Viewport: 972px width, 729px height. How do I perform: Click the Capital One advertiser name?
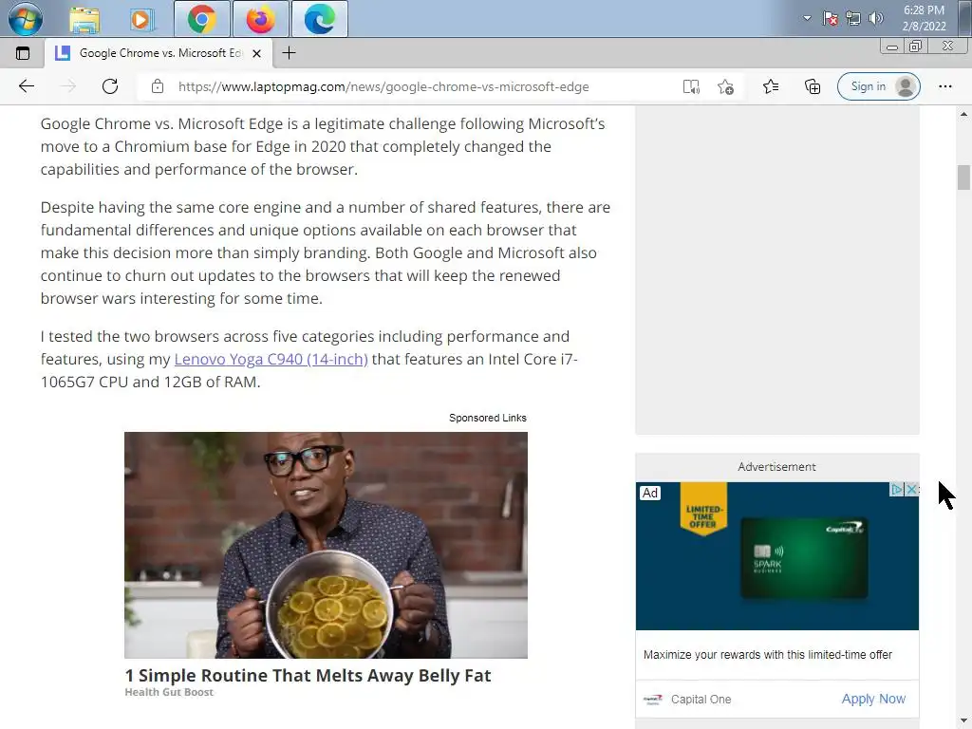point(701,700)
